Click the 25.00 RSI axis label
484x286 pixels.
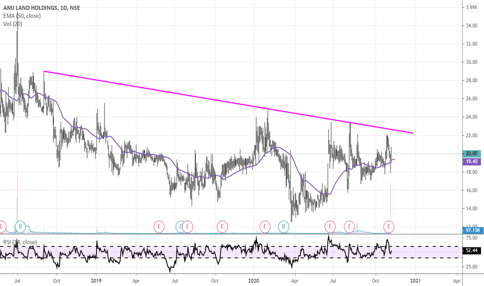(472, 267)
